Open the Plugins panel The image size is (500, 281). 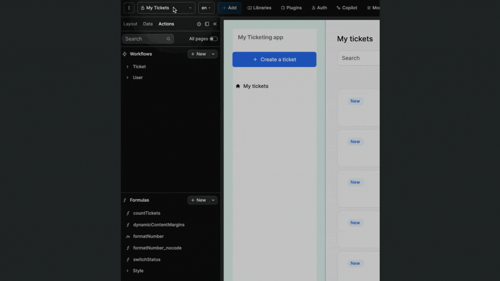pyautogui.click(x=291, y=8)
